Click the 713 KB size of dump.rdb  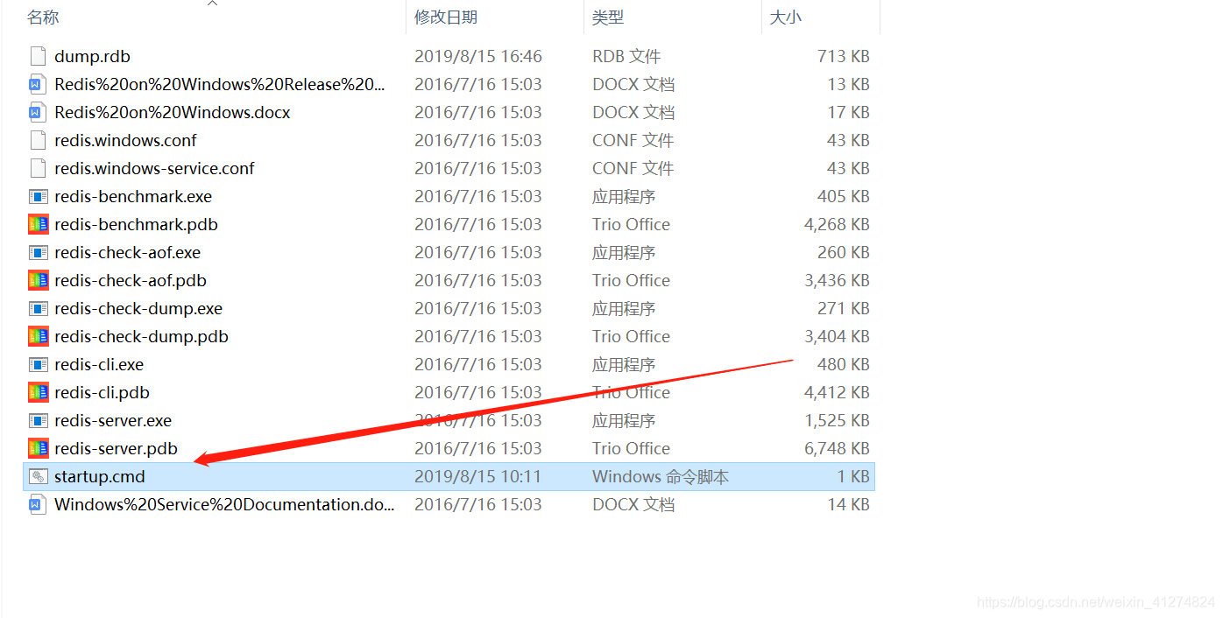pyautogui.click(x=844, y=57)
